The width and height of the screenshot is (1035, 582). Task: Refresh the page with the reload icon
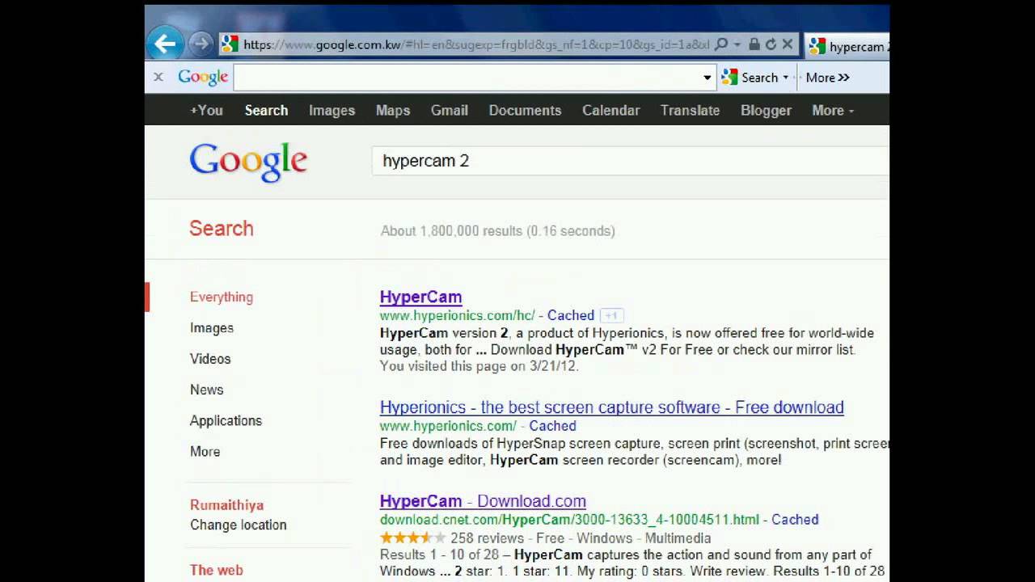tap(771, 44)
